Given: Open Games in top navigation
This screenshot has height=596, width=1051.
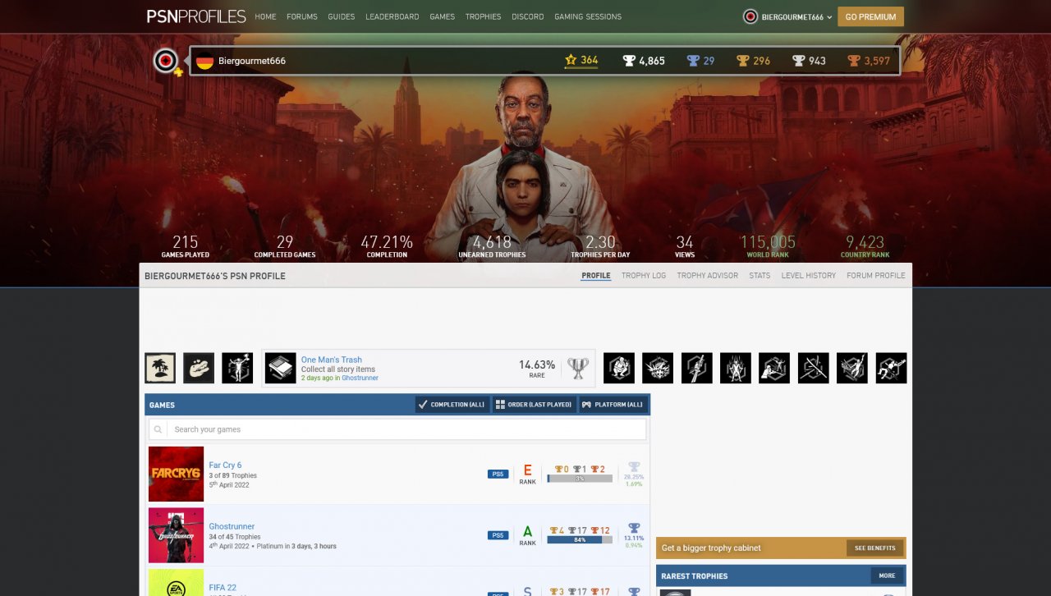Looking at the screenshot, I should coord(442,16).
